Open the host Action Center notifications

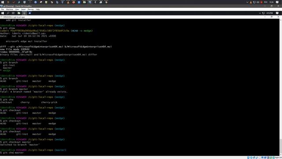tap(277, 2)
